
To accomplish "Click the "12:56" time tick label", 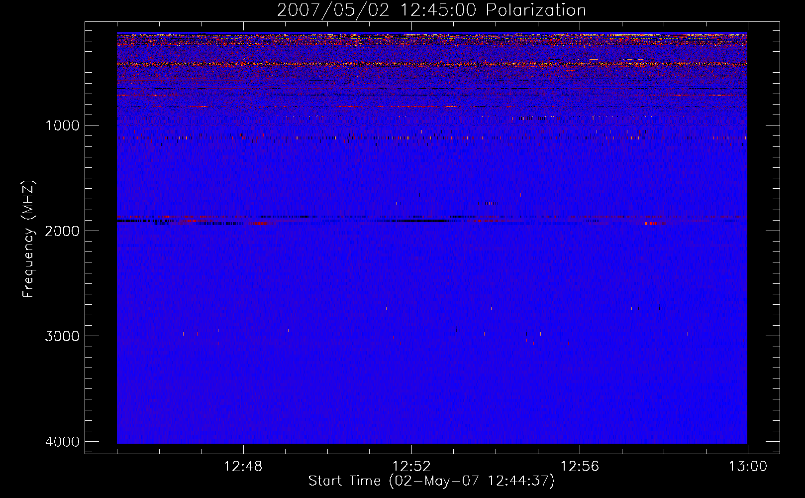I will 580,467.
